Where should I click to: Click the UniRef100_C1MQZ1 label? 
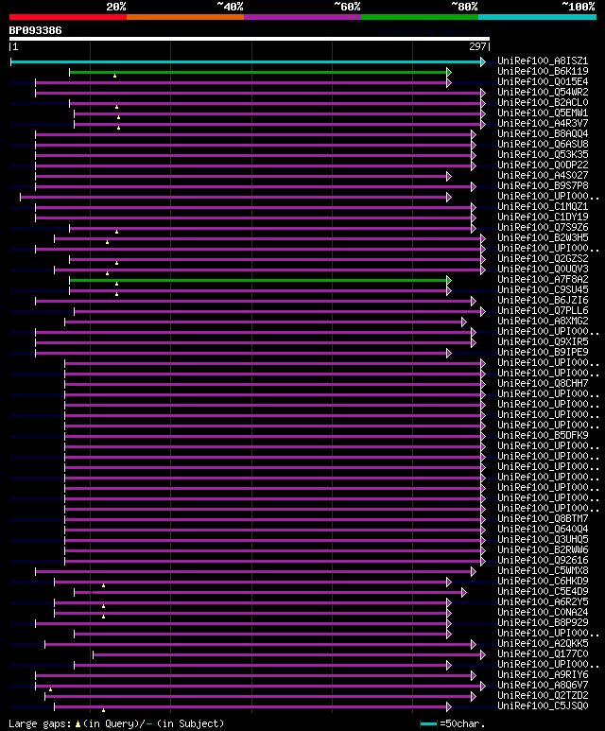tap(543, 206)
